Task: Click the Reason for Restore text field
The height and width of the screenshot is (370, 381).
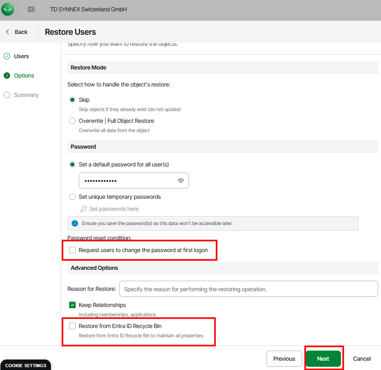Action: point(248,289)
